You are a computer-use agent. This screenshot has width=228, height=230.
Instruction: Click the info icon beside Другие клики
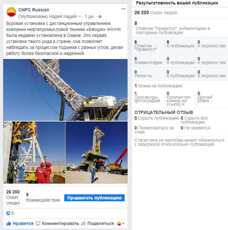[211, 97]
